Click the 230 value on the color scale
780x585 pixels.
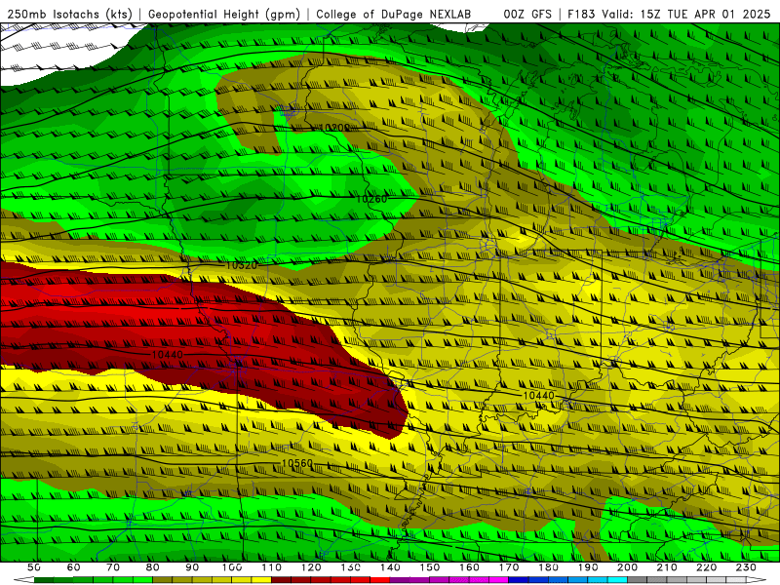[746, 567]
